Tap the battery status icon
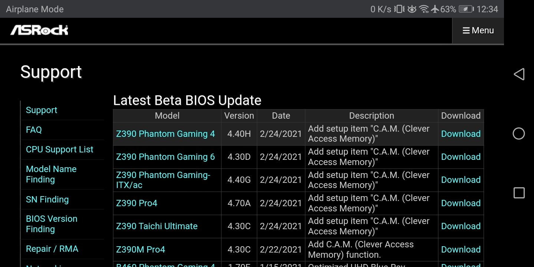 (x=466, y=9)
